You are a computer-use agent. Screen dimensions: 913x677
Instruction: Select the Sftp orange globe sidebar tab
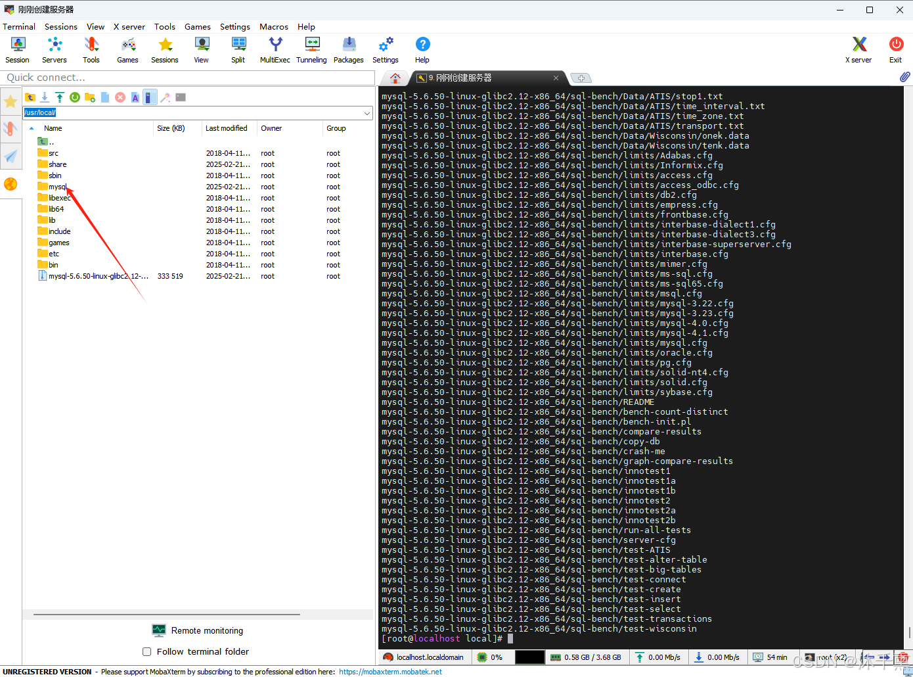[11, 184]
